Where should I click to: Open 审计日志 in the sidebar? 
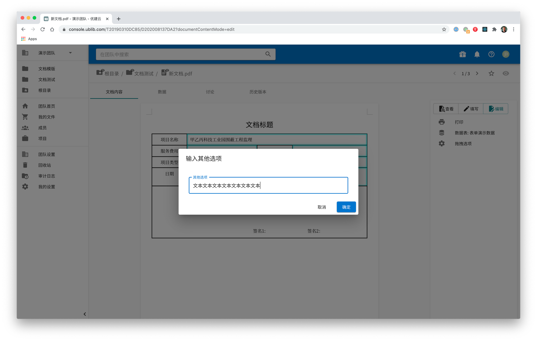click(46, 176)
